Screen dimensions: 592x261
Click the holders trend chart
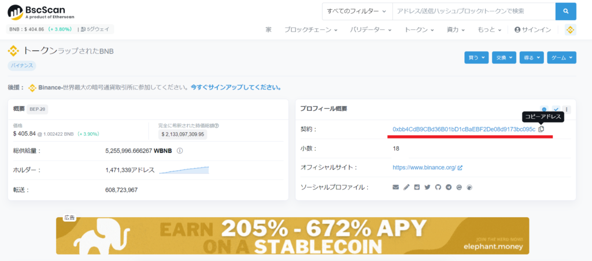coord(184,170)
